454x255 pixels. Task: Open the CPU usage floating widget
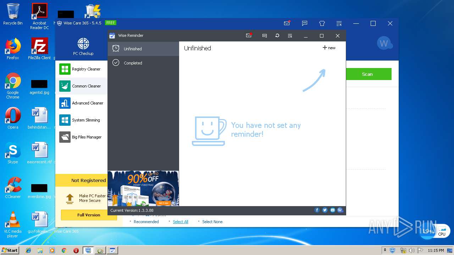point(434,232)
